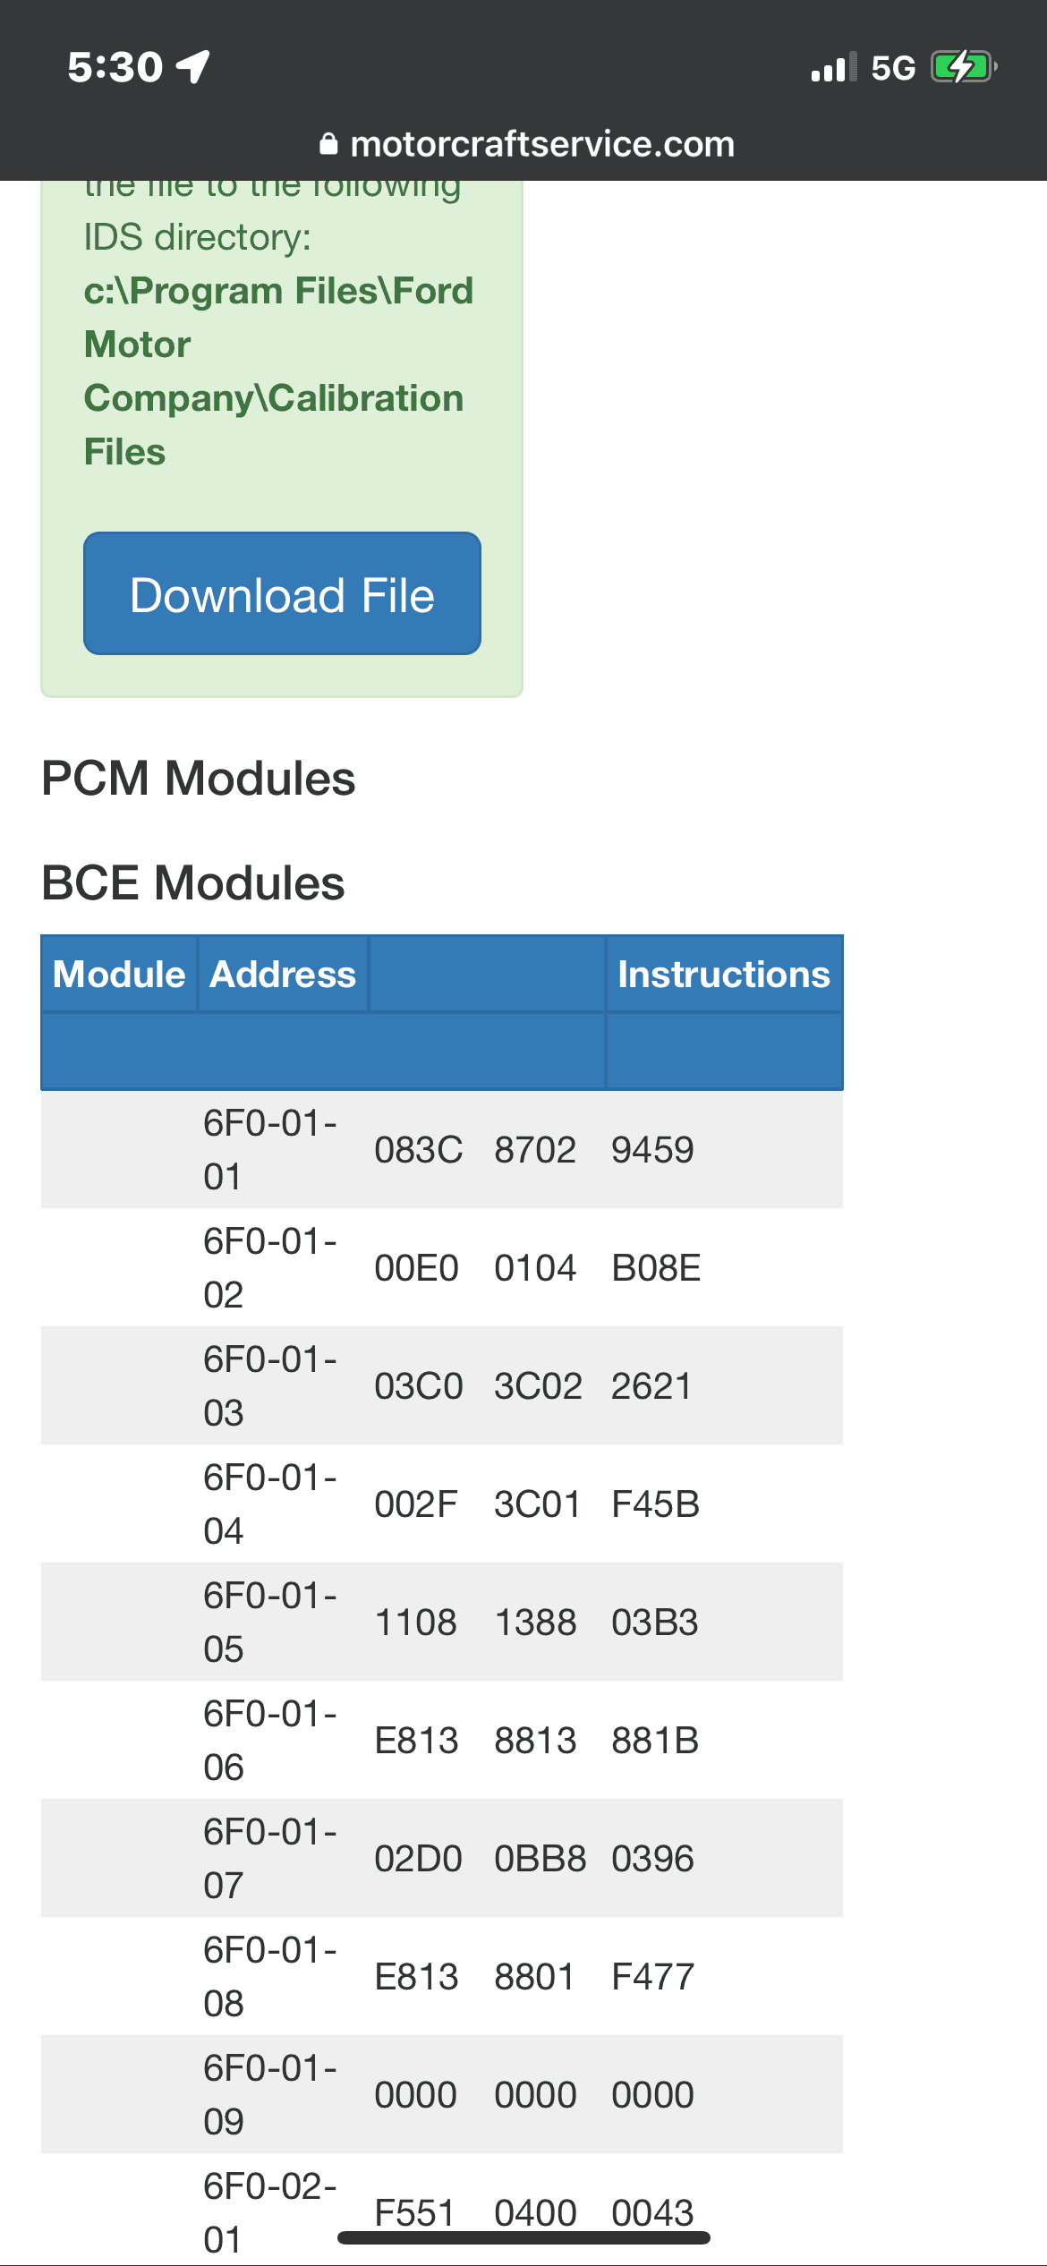Tap the PCM Modules heading

click(x=199, y=778)
